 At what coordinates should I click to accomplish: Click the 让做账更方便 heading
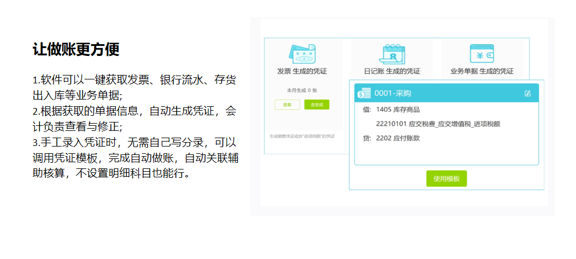coord(76,50)
